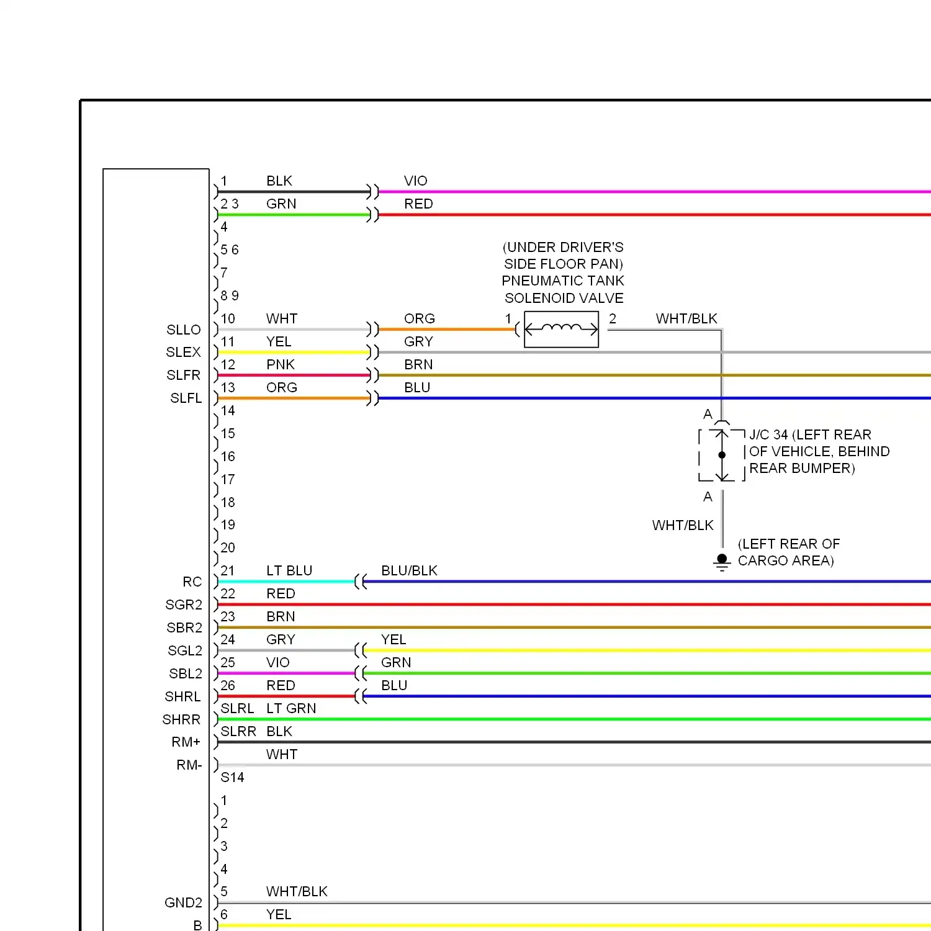The image size is (931, 931).
Task: Select the SLEX pin label
Action: point(184,352)
